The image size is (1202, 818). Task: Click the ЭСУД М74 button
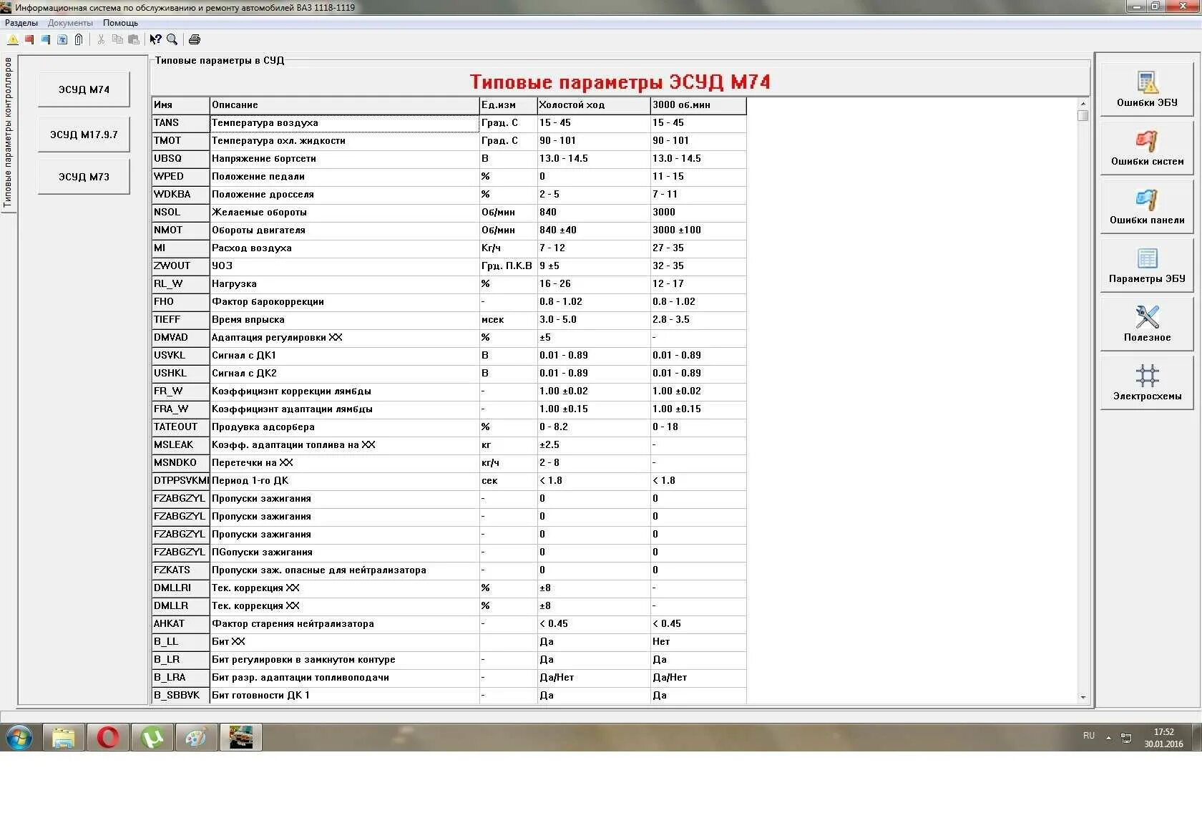(84, 89)
